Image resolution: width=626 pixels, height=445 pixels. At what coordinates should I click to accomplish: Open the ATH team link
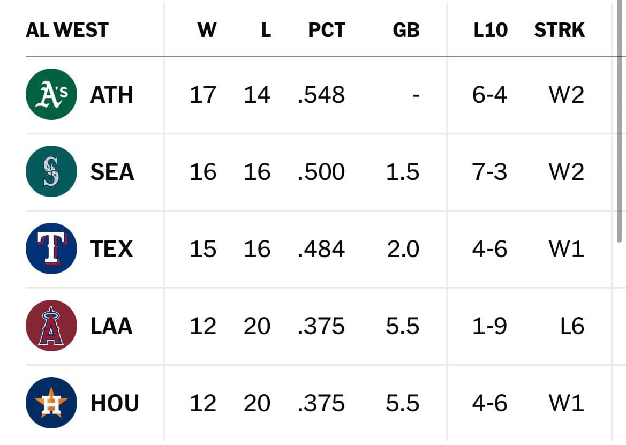pos(112,95)
